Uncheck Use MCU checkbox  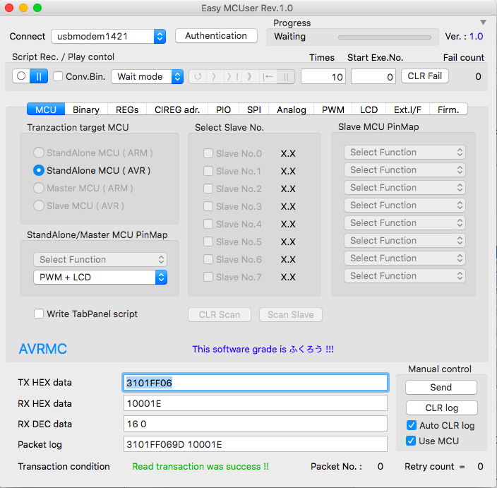click(411, 441)
